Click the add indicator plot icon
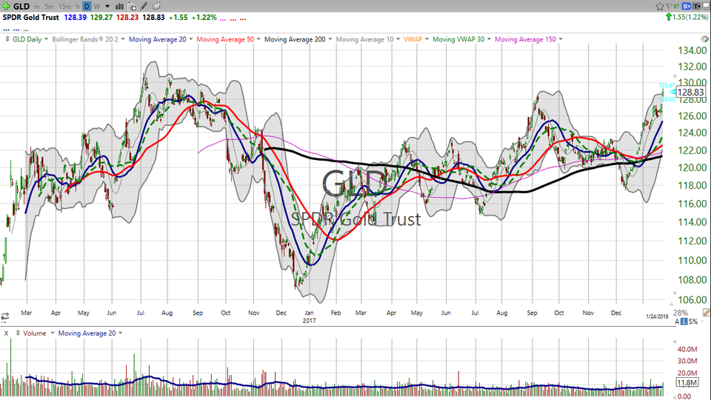Viewport: 711px width, 400px height. tap(132, 7)
